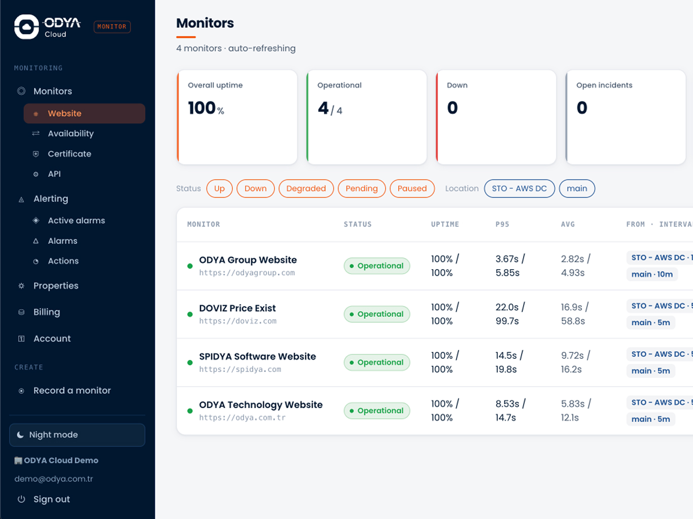The height and width of the screenshot is (519, 693).
Task: Open the Account section
Action: pyautogui.click(x=77, y=339)
